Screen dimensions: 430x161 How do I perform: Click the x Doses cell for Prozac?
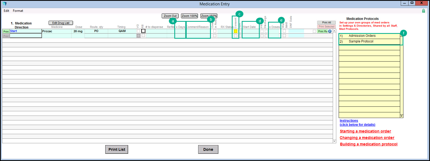[x=274, y=31]
